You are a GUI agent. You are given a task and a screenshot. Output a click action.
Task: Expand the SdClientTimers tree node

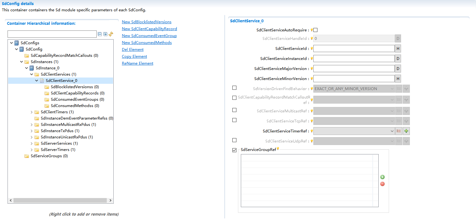pos(31,112)
